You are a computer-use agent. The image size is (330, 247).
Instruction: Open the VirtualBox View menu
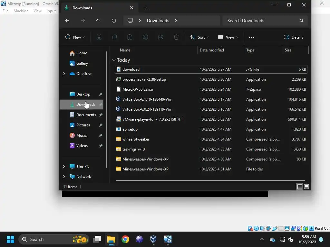(37, 11)
